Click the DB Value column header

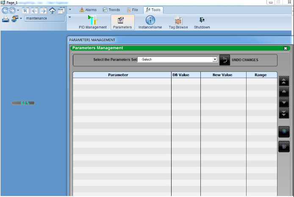(186, 75)
